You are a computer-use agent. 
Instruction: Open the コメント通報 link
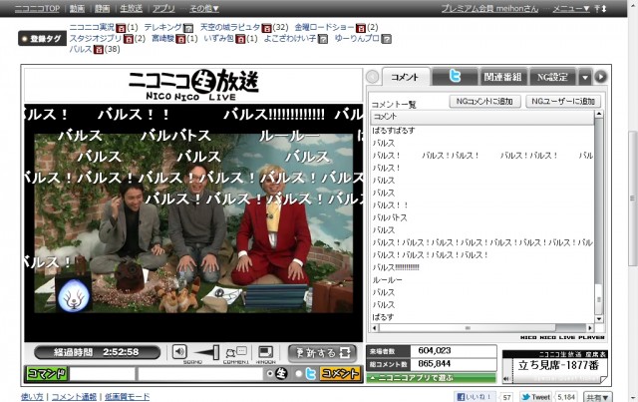(74, 397)
